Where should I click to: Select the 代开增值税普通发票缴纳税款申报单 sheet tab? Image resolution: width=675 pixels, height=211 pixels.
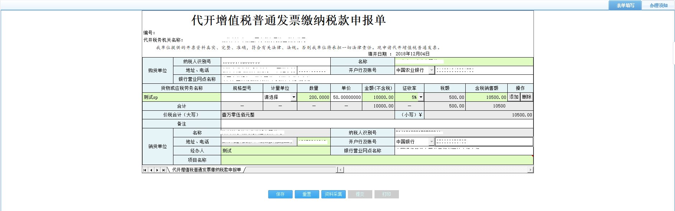206,170
